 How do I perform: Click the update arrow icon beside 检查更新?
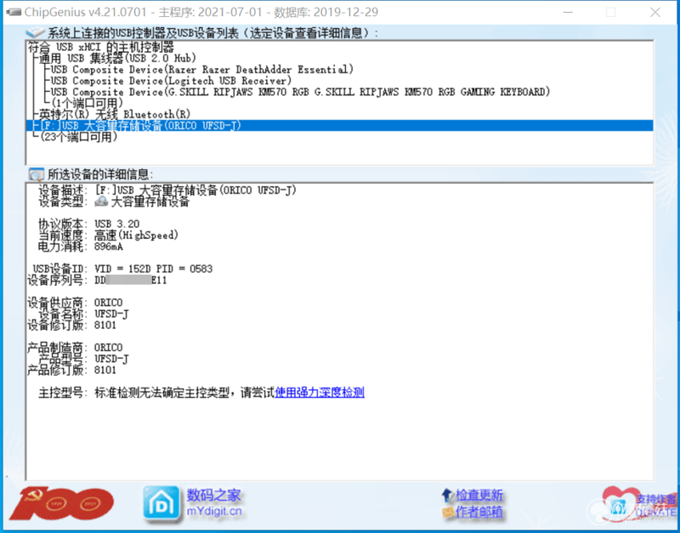click(447, 495)
